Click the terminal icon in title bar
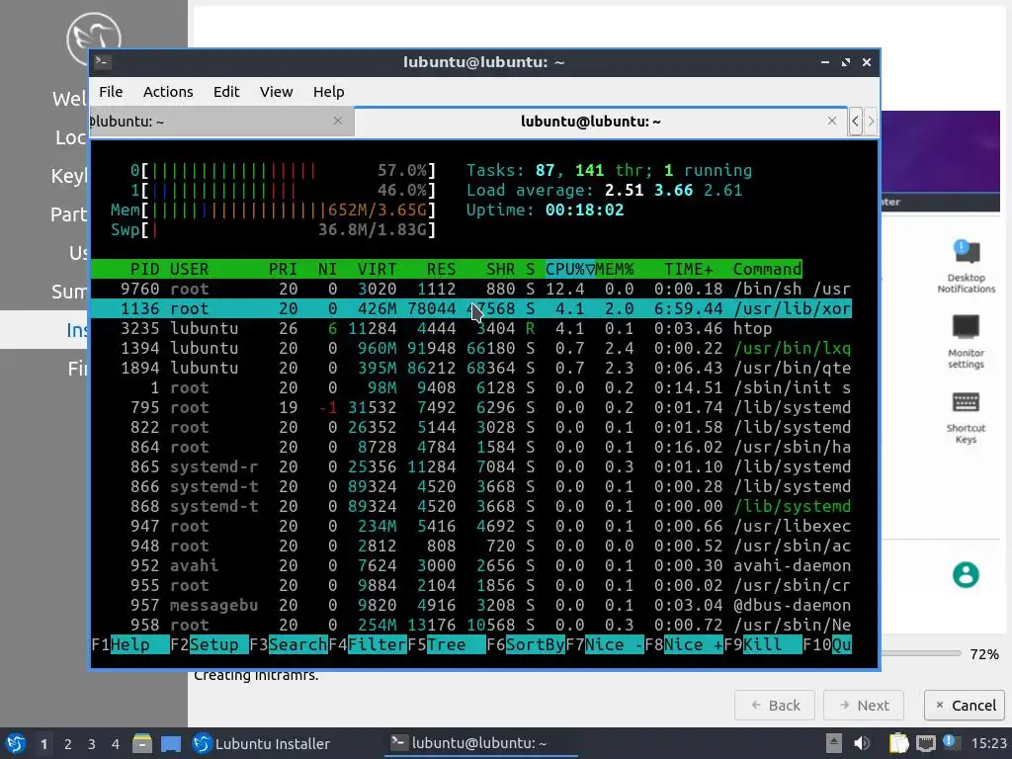 coord(103,62)
